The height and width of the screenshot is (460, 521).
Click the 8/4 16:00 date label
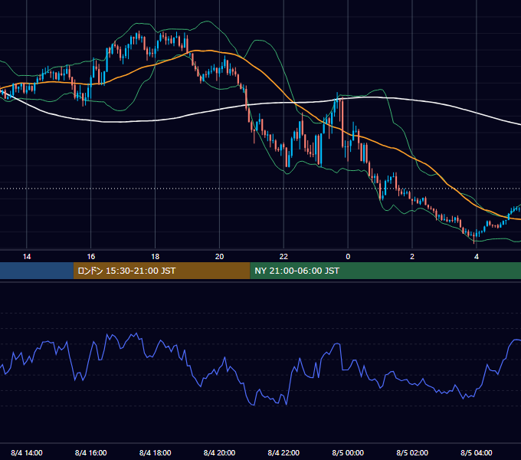[x=90, y=452]
